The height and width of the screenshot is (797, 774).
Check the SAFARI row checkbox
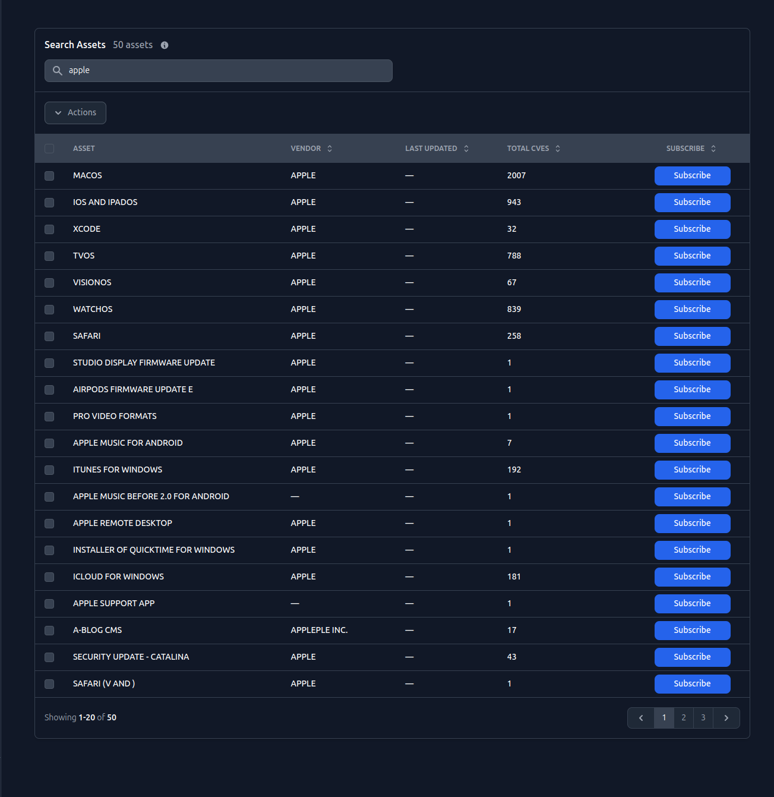tap(49, 336)
